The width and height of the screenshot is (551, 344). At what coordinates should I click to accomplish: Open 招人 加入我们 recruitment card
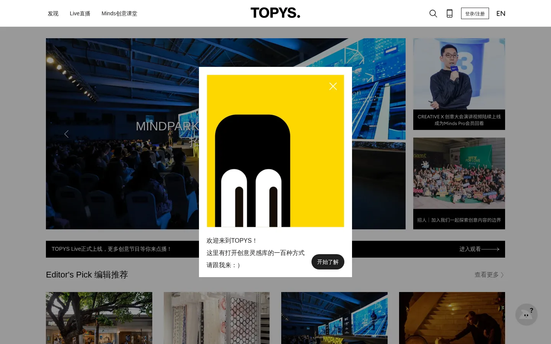click(459, 183)
